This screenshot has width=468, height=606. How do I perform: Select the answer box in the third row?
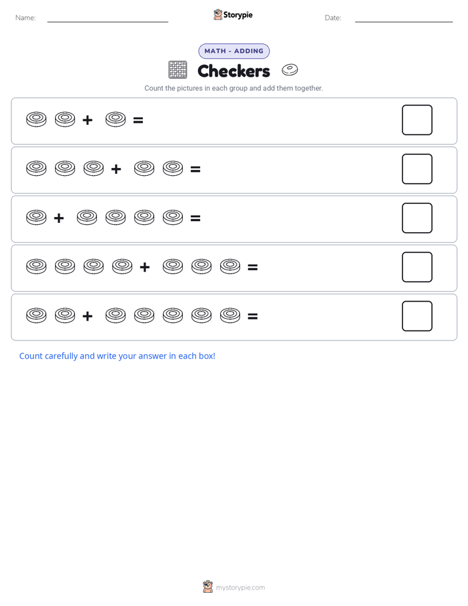417,218
